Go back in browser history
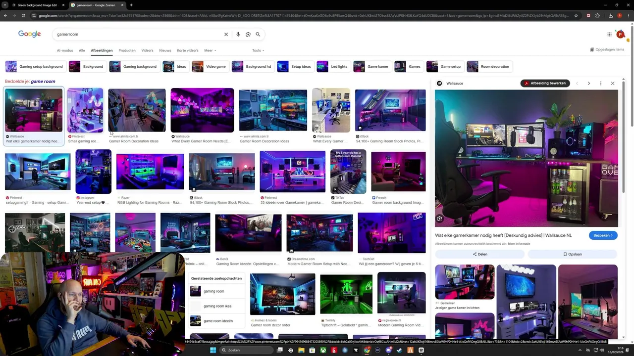This screenshot has height=356, width=634. [x=5, y=16]
